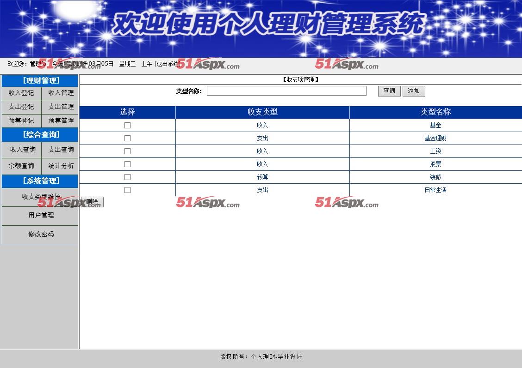
Task: Click the 【收支项管理】 page title
Action: [301, 79]
